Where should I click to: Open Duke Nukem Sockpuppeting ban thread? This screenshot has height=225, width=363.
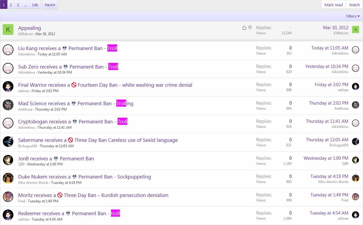(85, 177)
